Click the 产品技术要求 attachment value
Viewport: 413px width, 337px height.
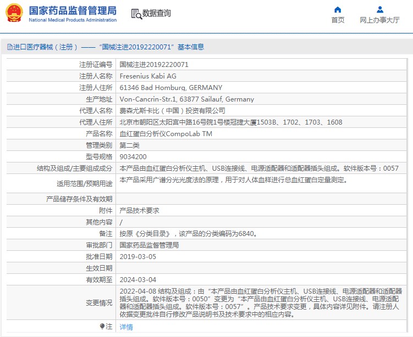click(139, 211)
